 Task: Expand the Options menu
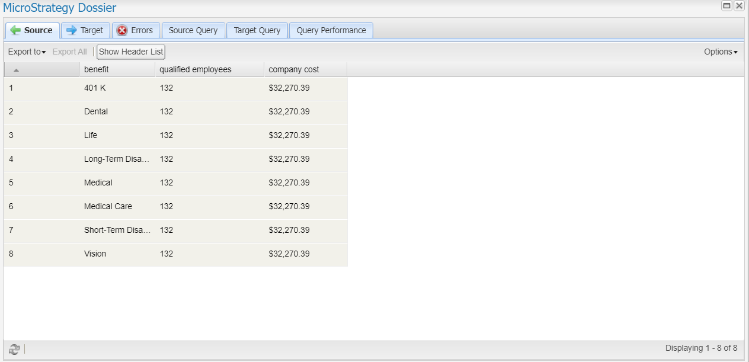pyautogui.click(x=721, y=52)
